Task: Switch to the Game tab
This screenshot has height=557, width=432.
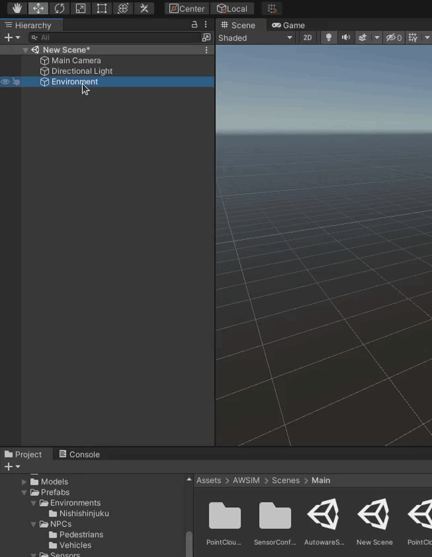Action: point(289,25)
